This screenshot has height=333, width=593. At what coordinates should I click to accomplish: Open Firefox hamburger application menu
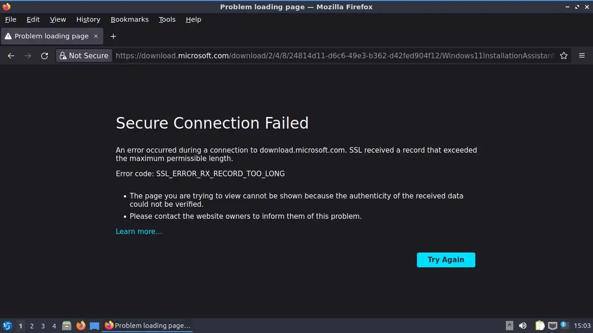click(x=582, y=55)
